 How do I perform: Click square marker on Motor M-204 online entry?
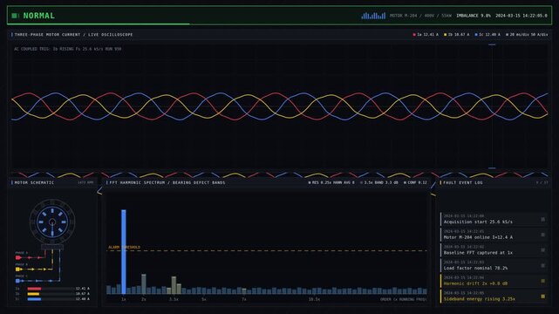click(x=543, y=235)
